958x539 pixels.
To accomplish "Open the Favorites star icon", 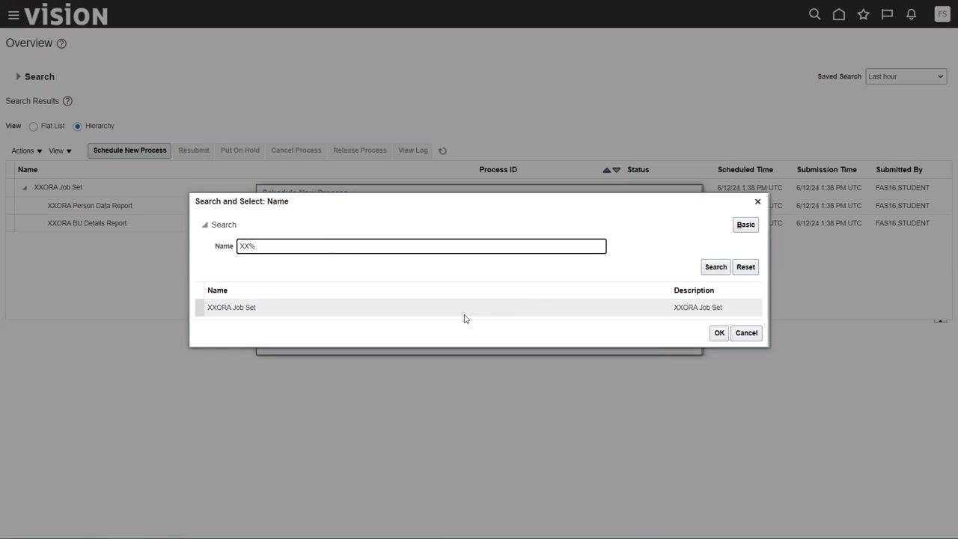I will 863,14.
